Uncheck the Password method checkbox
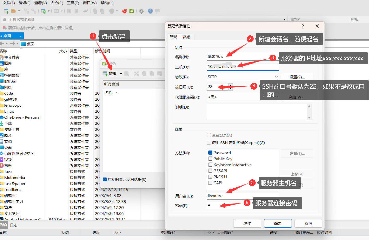369x240 pixels. tap(210, 153)
